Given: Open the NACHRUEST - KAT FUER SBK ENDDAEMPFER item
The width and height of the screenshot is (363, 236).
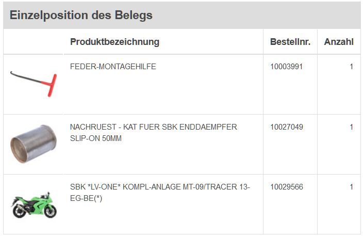Looking at the screenshot, I should click(153, 127).
